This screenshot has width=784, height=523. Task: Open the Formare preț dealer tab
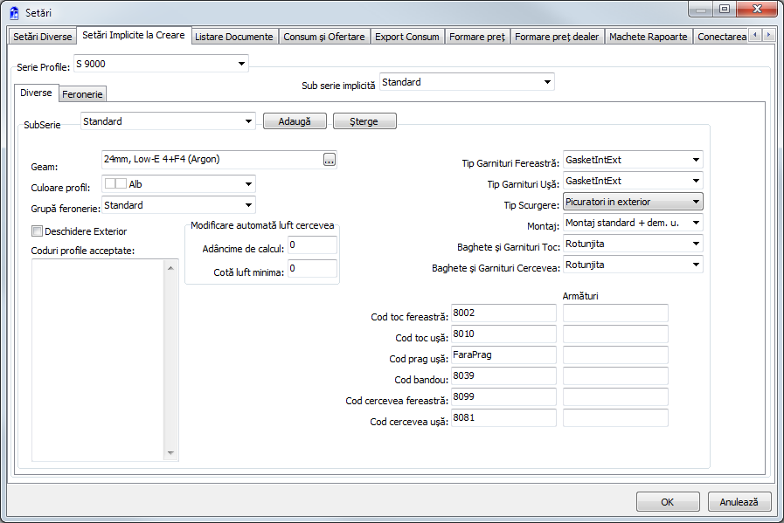556,37
